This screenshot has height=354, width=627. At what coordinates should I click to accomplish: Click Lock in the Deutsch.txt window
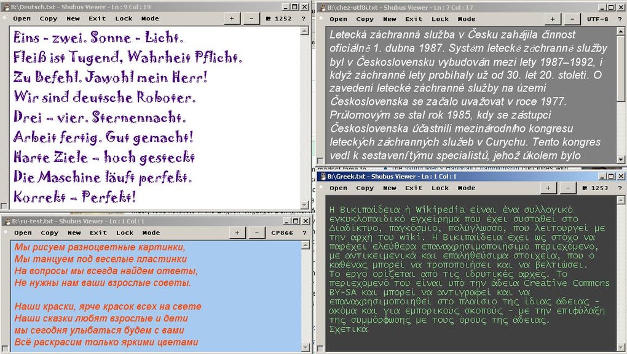[x=124, y=18]
